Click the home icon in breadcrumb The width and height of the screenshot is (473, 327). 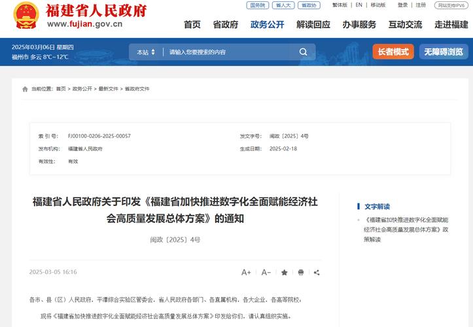(25, 89)
